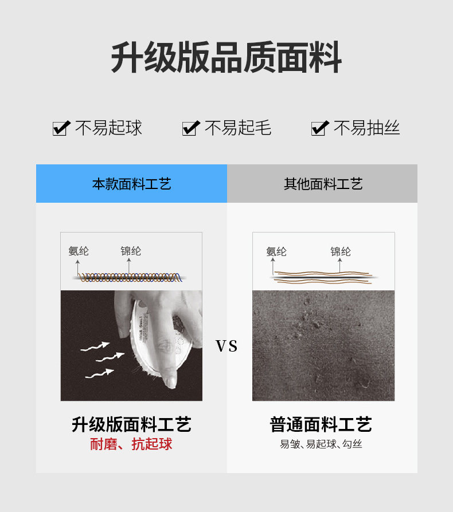Click right panel 锦纶 label

(x=340, y=251)
